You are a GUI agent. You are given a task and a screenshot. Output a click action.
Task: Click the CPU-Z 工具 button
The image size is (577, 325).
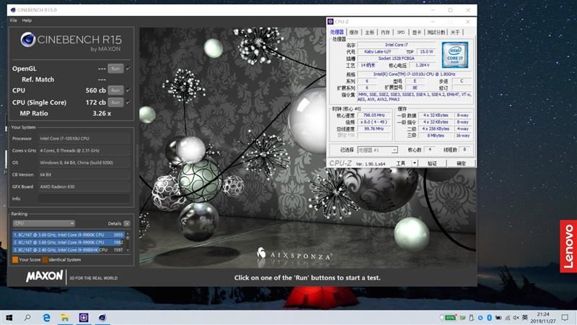coord(401,163)
